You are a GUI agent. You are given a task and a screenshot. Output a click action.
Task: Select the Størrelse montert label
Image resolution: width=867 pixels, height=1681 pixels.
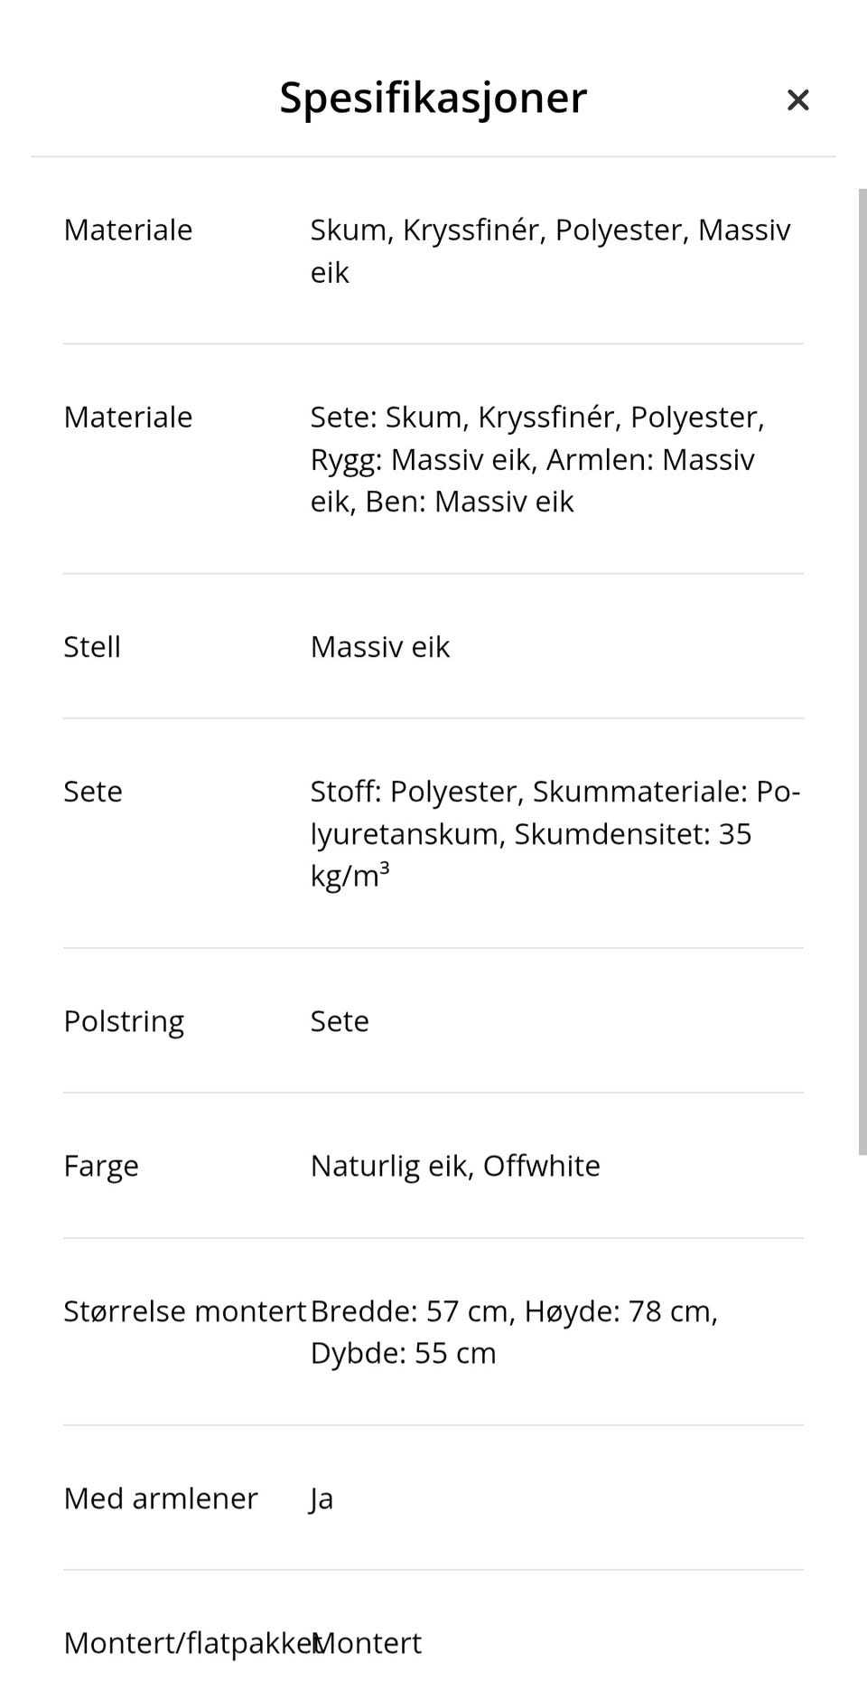coord(184,1310)
